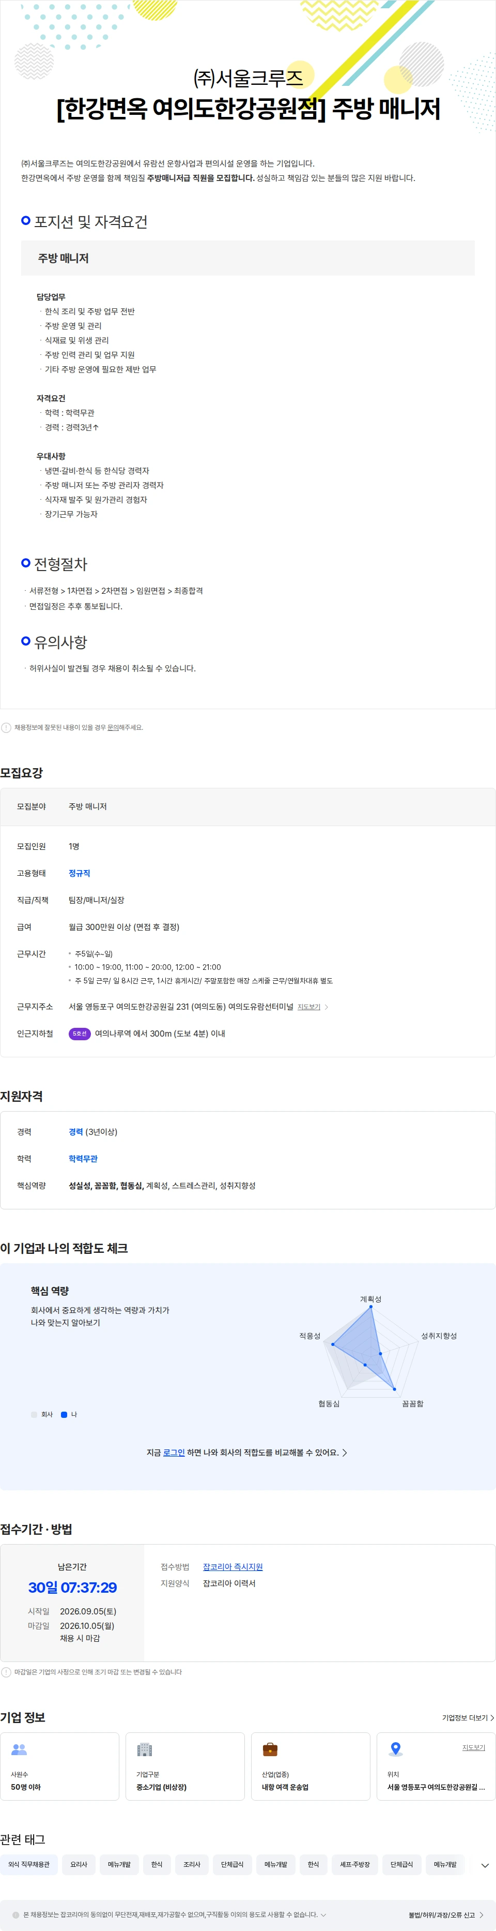Open 지도보기 in the company location card

[473, 1747]
